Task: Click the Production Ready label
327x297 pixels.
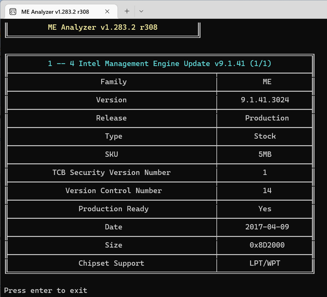Action: [113, 209]
